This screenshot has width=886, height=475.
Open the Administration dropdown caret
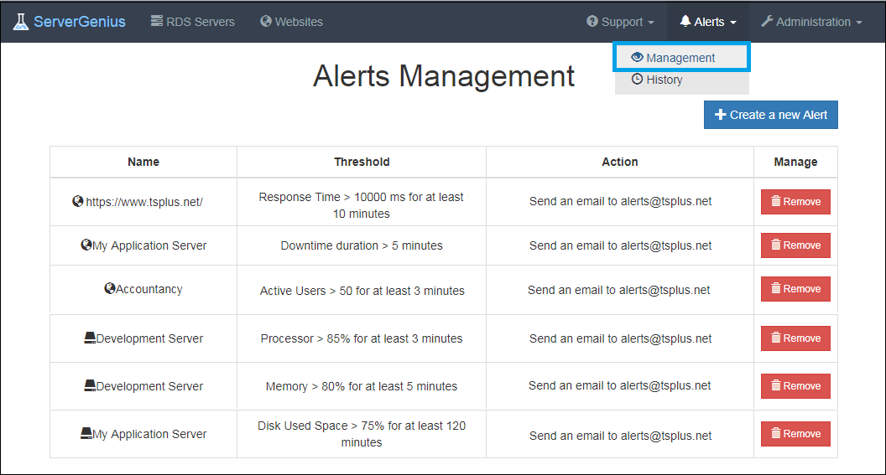point(858,23)
